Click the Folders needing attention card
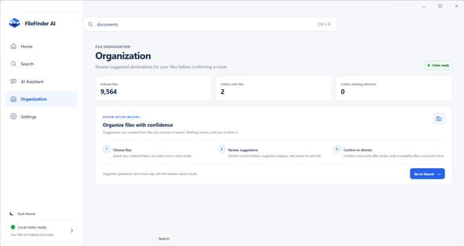Image resolution: width=464 pixels, height=246 pixels. tap(394, 89)
